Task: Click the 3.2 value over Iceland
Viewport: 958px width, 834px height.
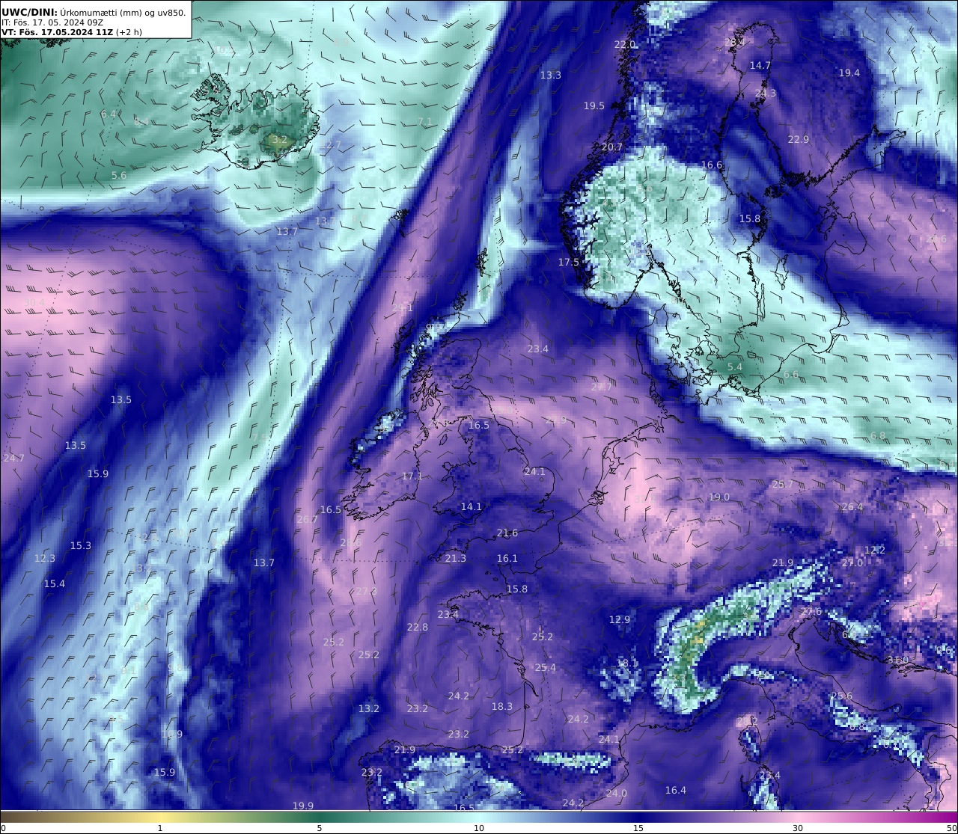Action: pos(280,140)
